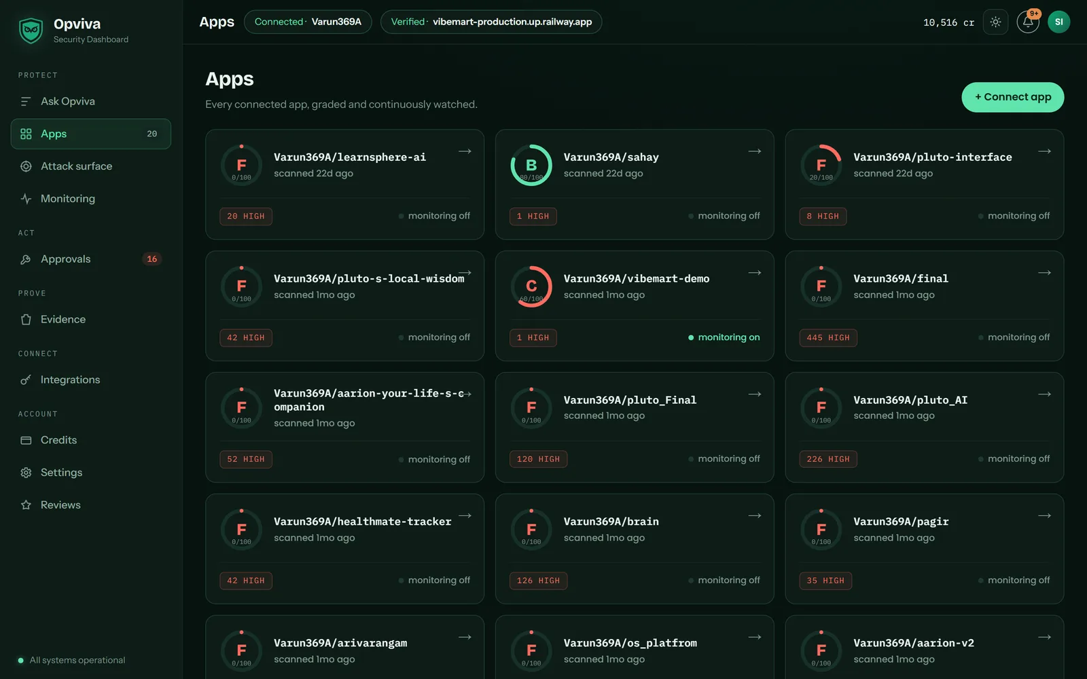Open pluto-interface via its arrow icon
The height and width of the screenshot is (679, 1087).
pyautogui.click(x=1045, y=151)
